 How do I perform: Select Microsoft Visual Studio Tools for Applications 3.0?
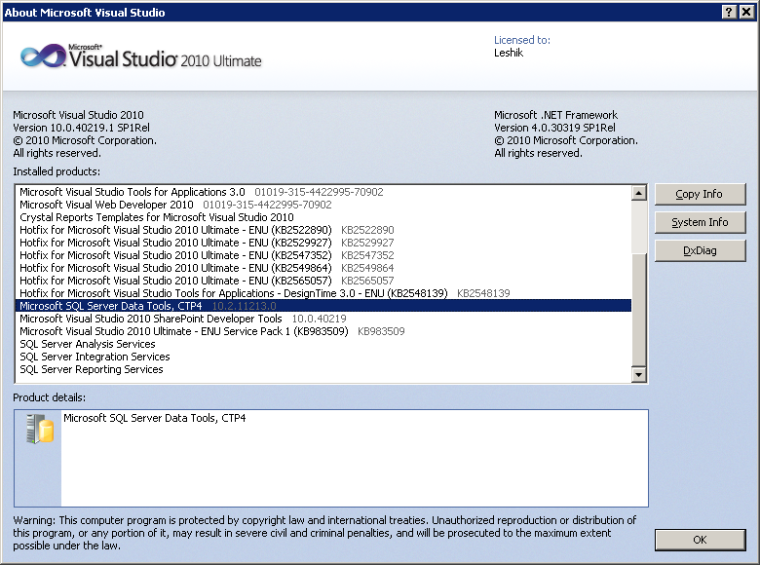(323, 192)
